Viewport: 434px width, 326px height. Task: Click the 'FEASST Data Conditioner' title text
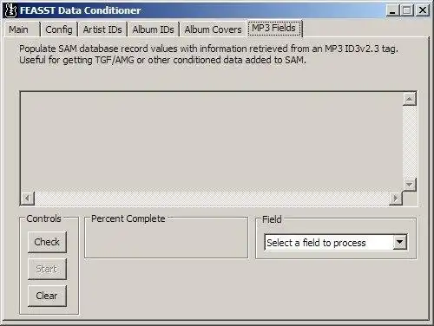tap(81, 10)
